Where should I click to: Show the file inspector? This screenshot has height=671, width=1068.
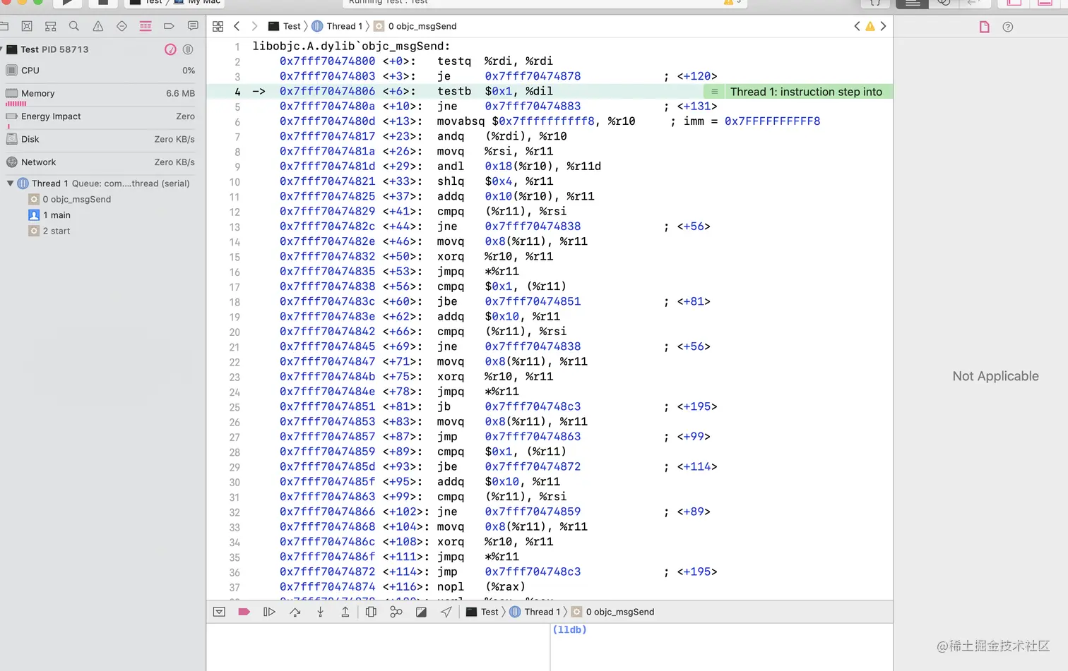coord(984,27)
